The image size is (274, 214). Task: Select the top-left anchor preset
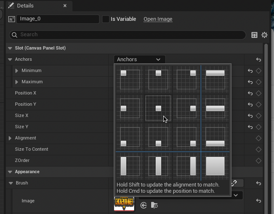click(x=130, y=79)
